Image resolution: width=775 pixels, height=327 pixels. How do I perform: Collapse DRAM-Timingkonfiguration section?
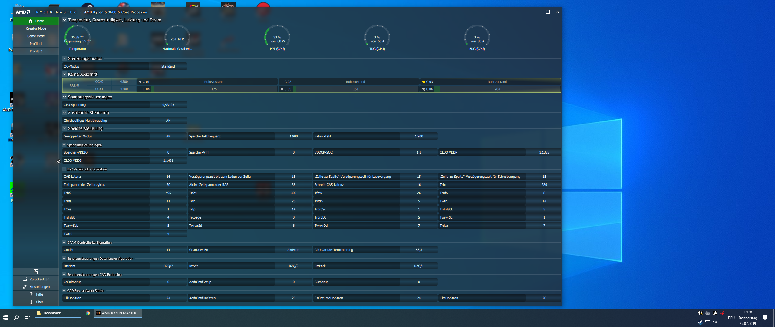64,169
